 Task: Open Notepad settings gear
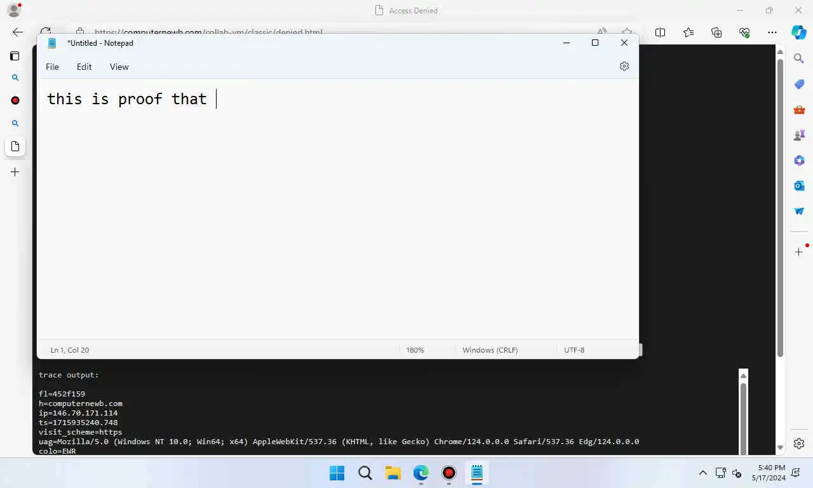[624, 66]
